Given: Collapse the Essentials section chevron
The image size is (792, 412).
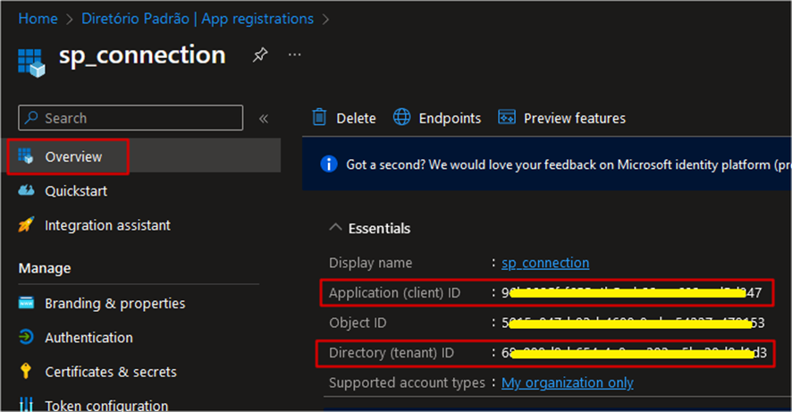Looking at the screenshot, I should pyautogui.click(x=335, y=228).
